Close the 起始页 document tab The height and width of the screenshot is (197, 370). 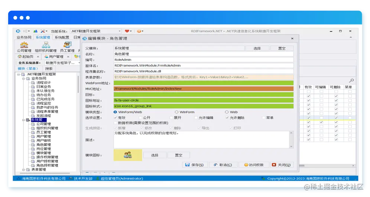click(x=38, y=57)
